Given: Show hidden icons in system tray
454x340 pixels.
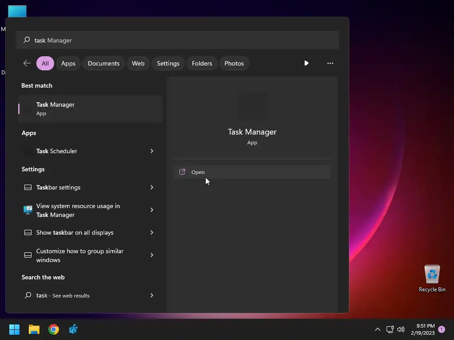Looking at the screenshot, I should click(x=378, y=329).
